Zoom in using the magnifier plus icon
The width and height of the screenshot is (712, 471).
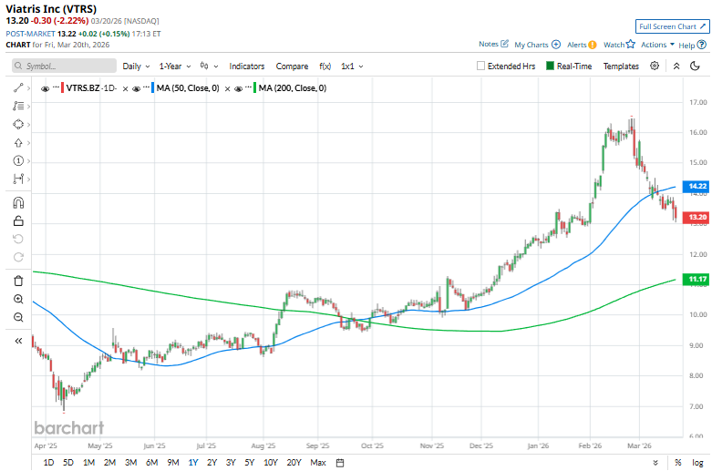click(x=17, y=299)
